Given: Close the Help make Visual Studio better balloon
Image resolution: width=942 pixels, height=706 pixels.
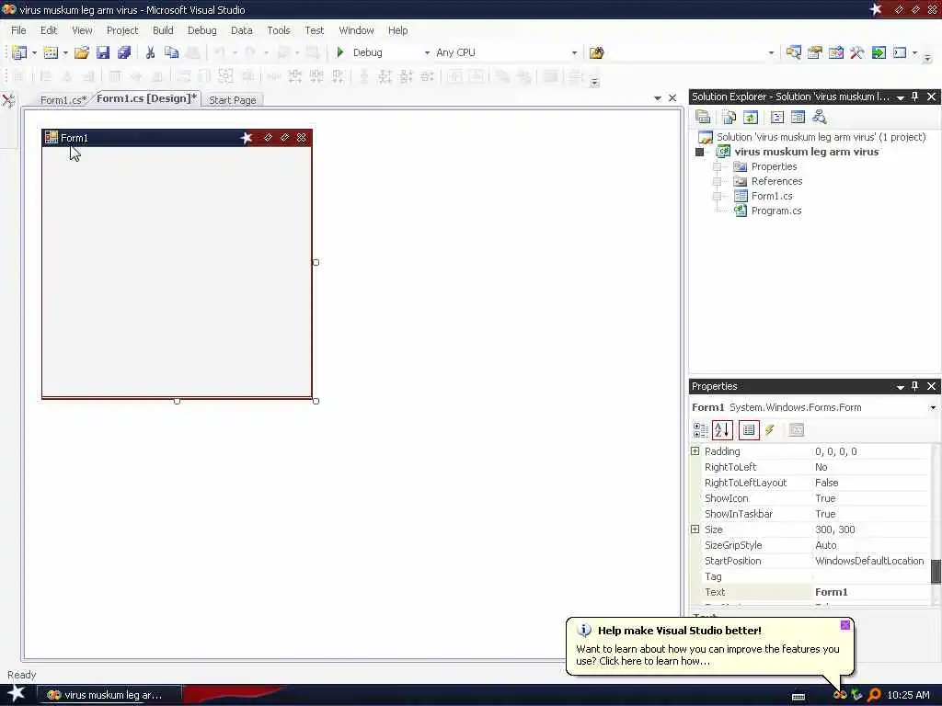Looking at the screenshot, I should pos(845,625).
